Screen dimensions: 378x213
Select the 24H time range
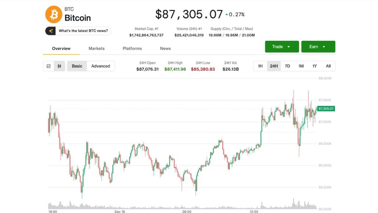coord(274,66)
